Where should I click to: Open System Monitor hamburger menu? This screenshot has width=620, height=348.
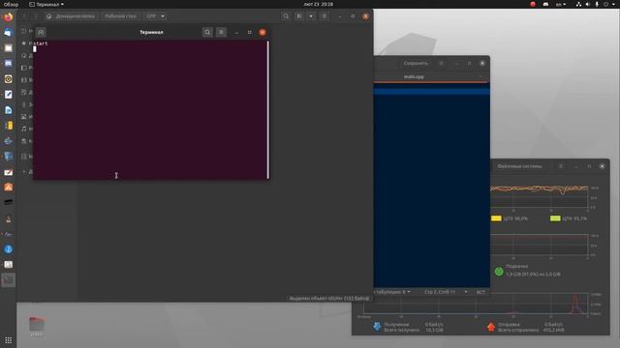(561, 166)
